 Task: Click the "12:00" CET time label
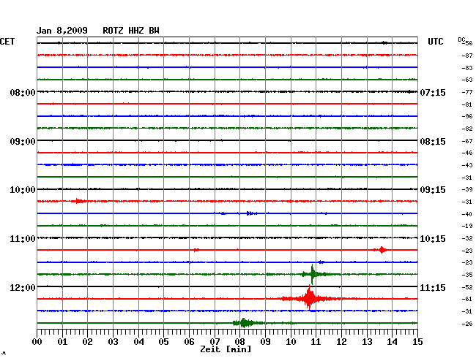pyautogui.click(x=23, y=287)
